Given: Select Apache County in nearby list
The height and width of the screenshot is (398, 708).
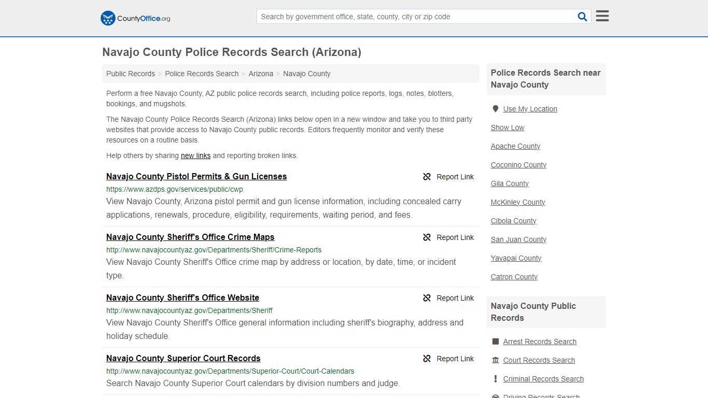Looking at the screenshot, I should pyautogui.click(x=516, y=146).
